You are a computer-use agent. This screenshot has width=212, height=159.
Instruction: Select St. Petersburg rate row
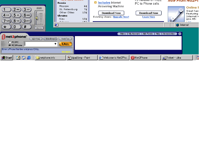click(x=73, y=9)
